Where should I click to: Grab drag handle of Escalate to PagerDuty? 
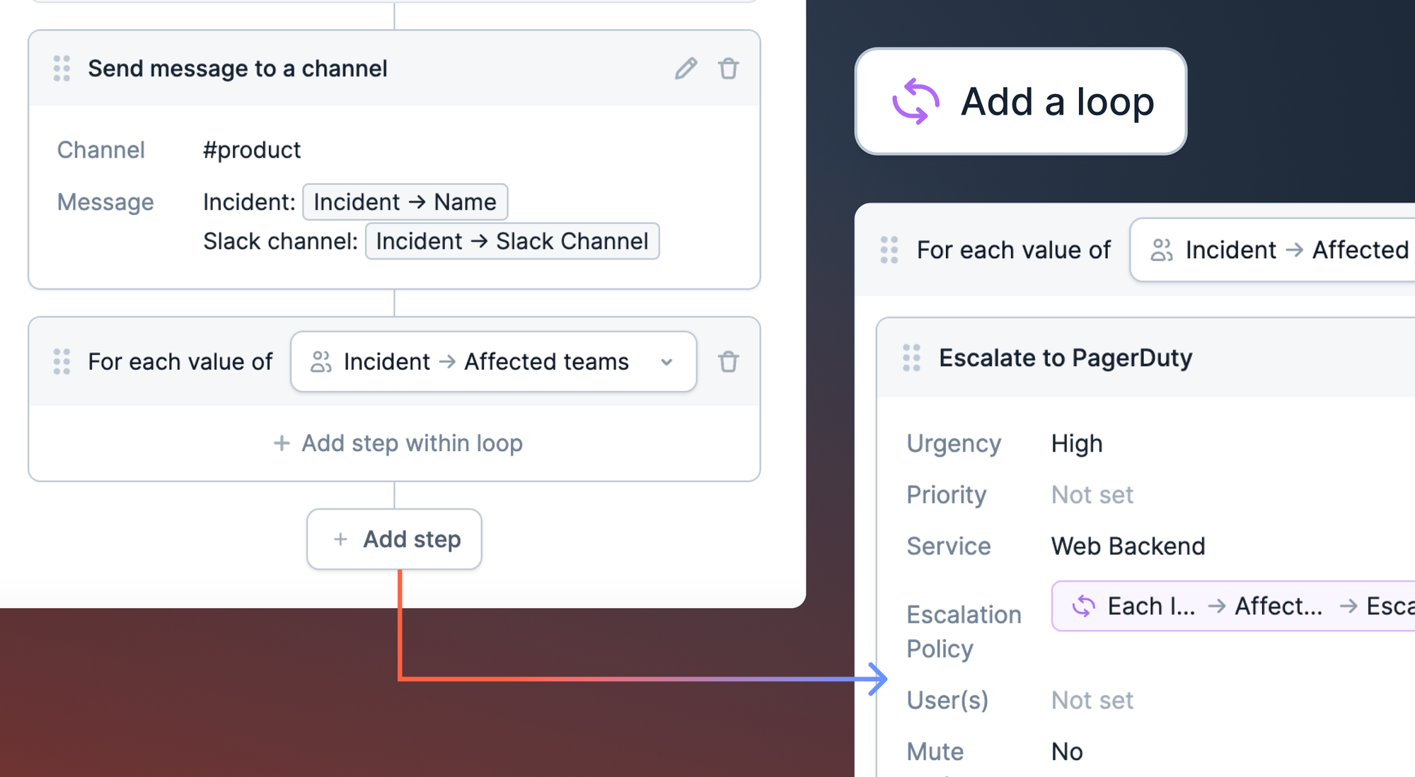tap(911, 358)
